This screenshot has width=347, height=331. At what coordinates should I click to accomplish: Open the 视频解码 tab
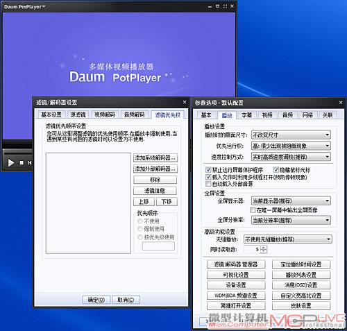point(105,114)
